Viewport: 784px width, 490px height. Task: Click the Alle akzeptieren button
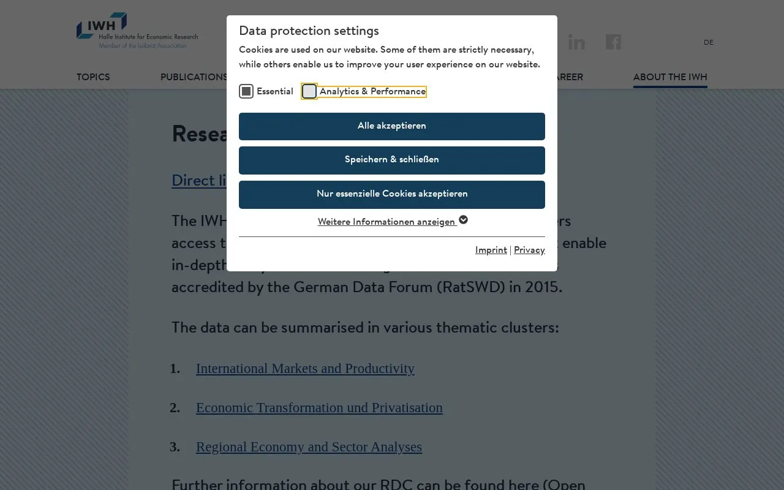[392, 126]
